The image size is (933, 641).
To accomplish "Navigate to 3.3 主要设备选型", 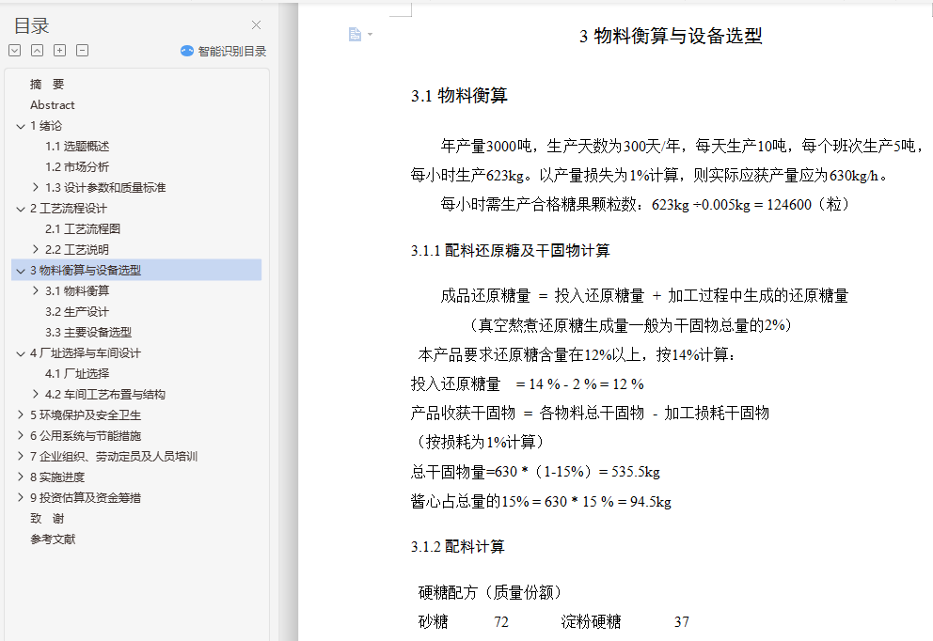I will [88, 333].
